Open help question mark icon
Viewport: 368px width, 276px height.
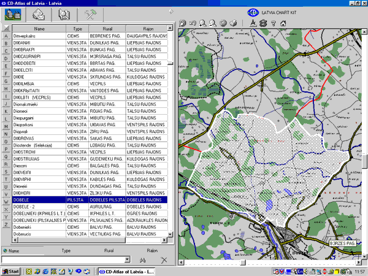(273, 23)
